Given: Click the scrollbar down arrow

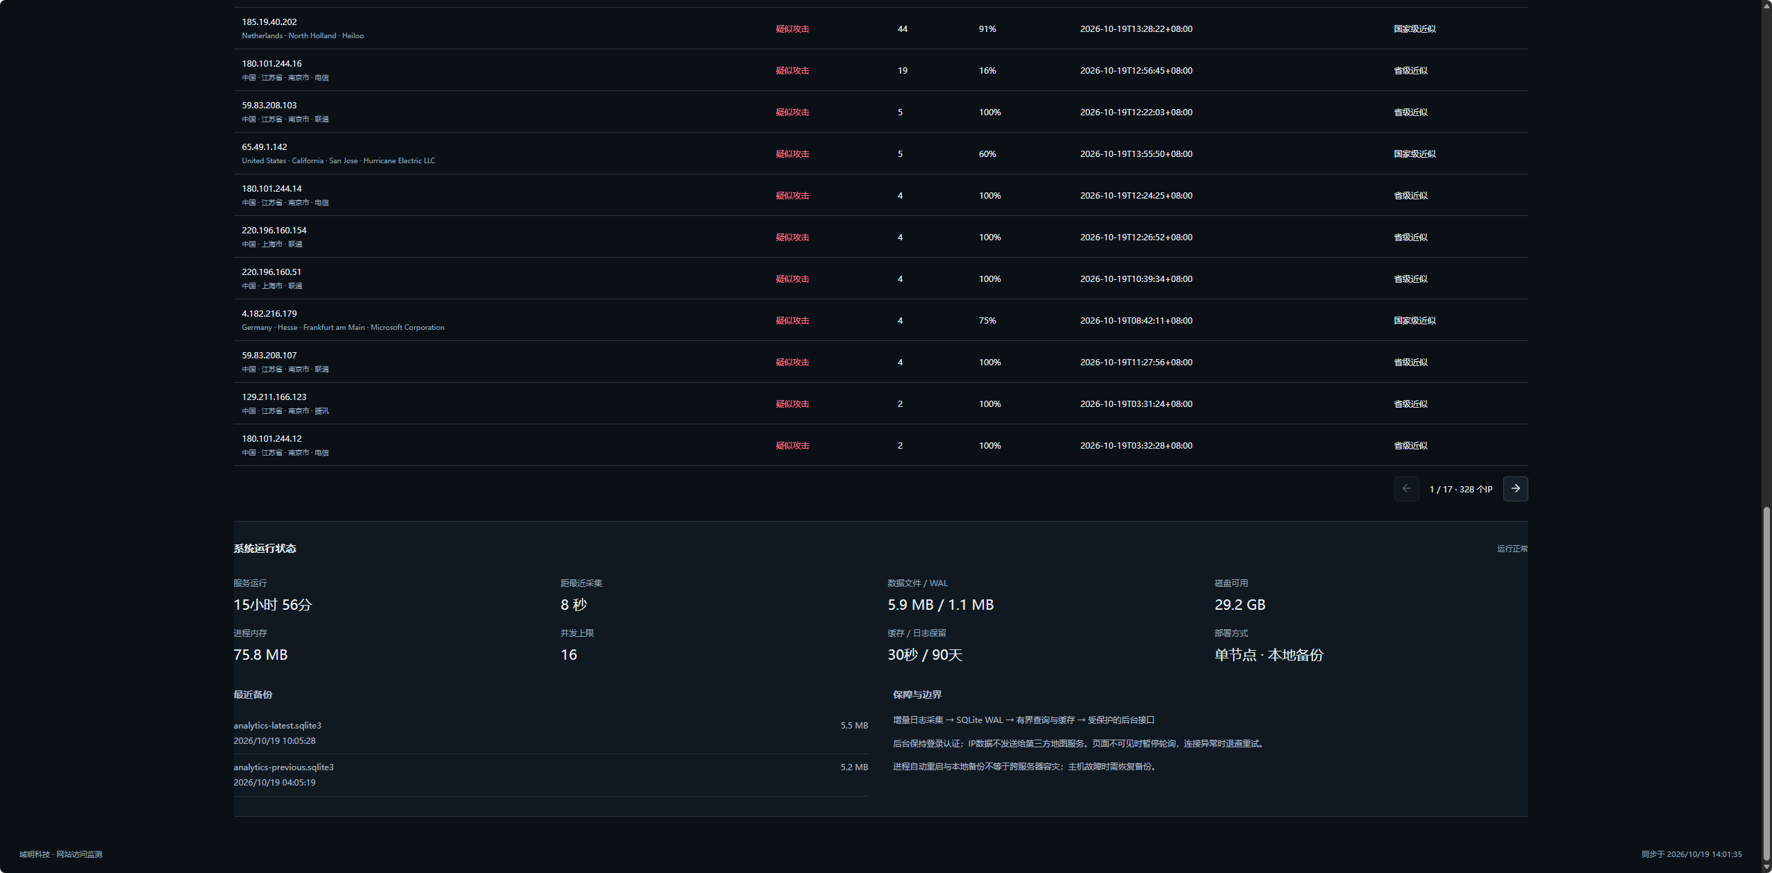Looking at the screenshot, I should [1766, 867].
